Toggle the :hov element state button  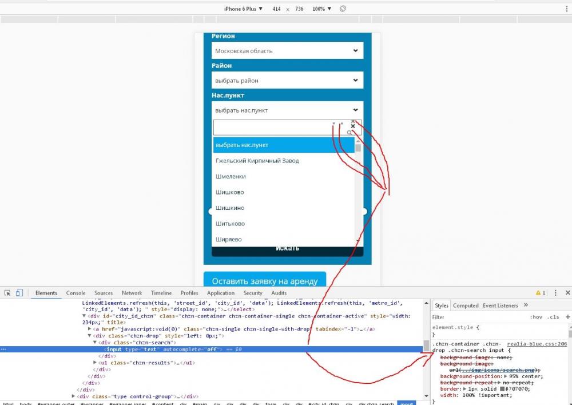(535, 317)
